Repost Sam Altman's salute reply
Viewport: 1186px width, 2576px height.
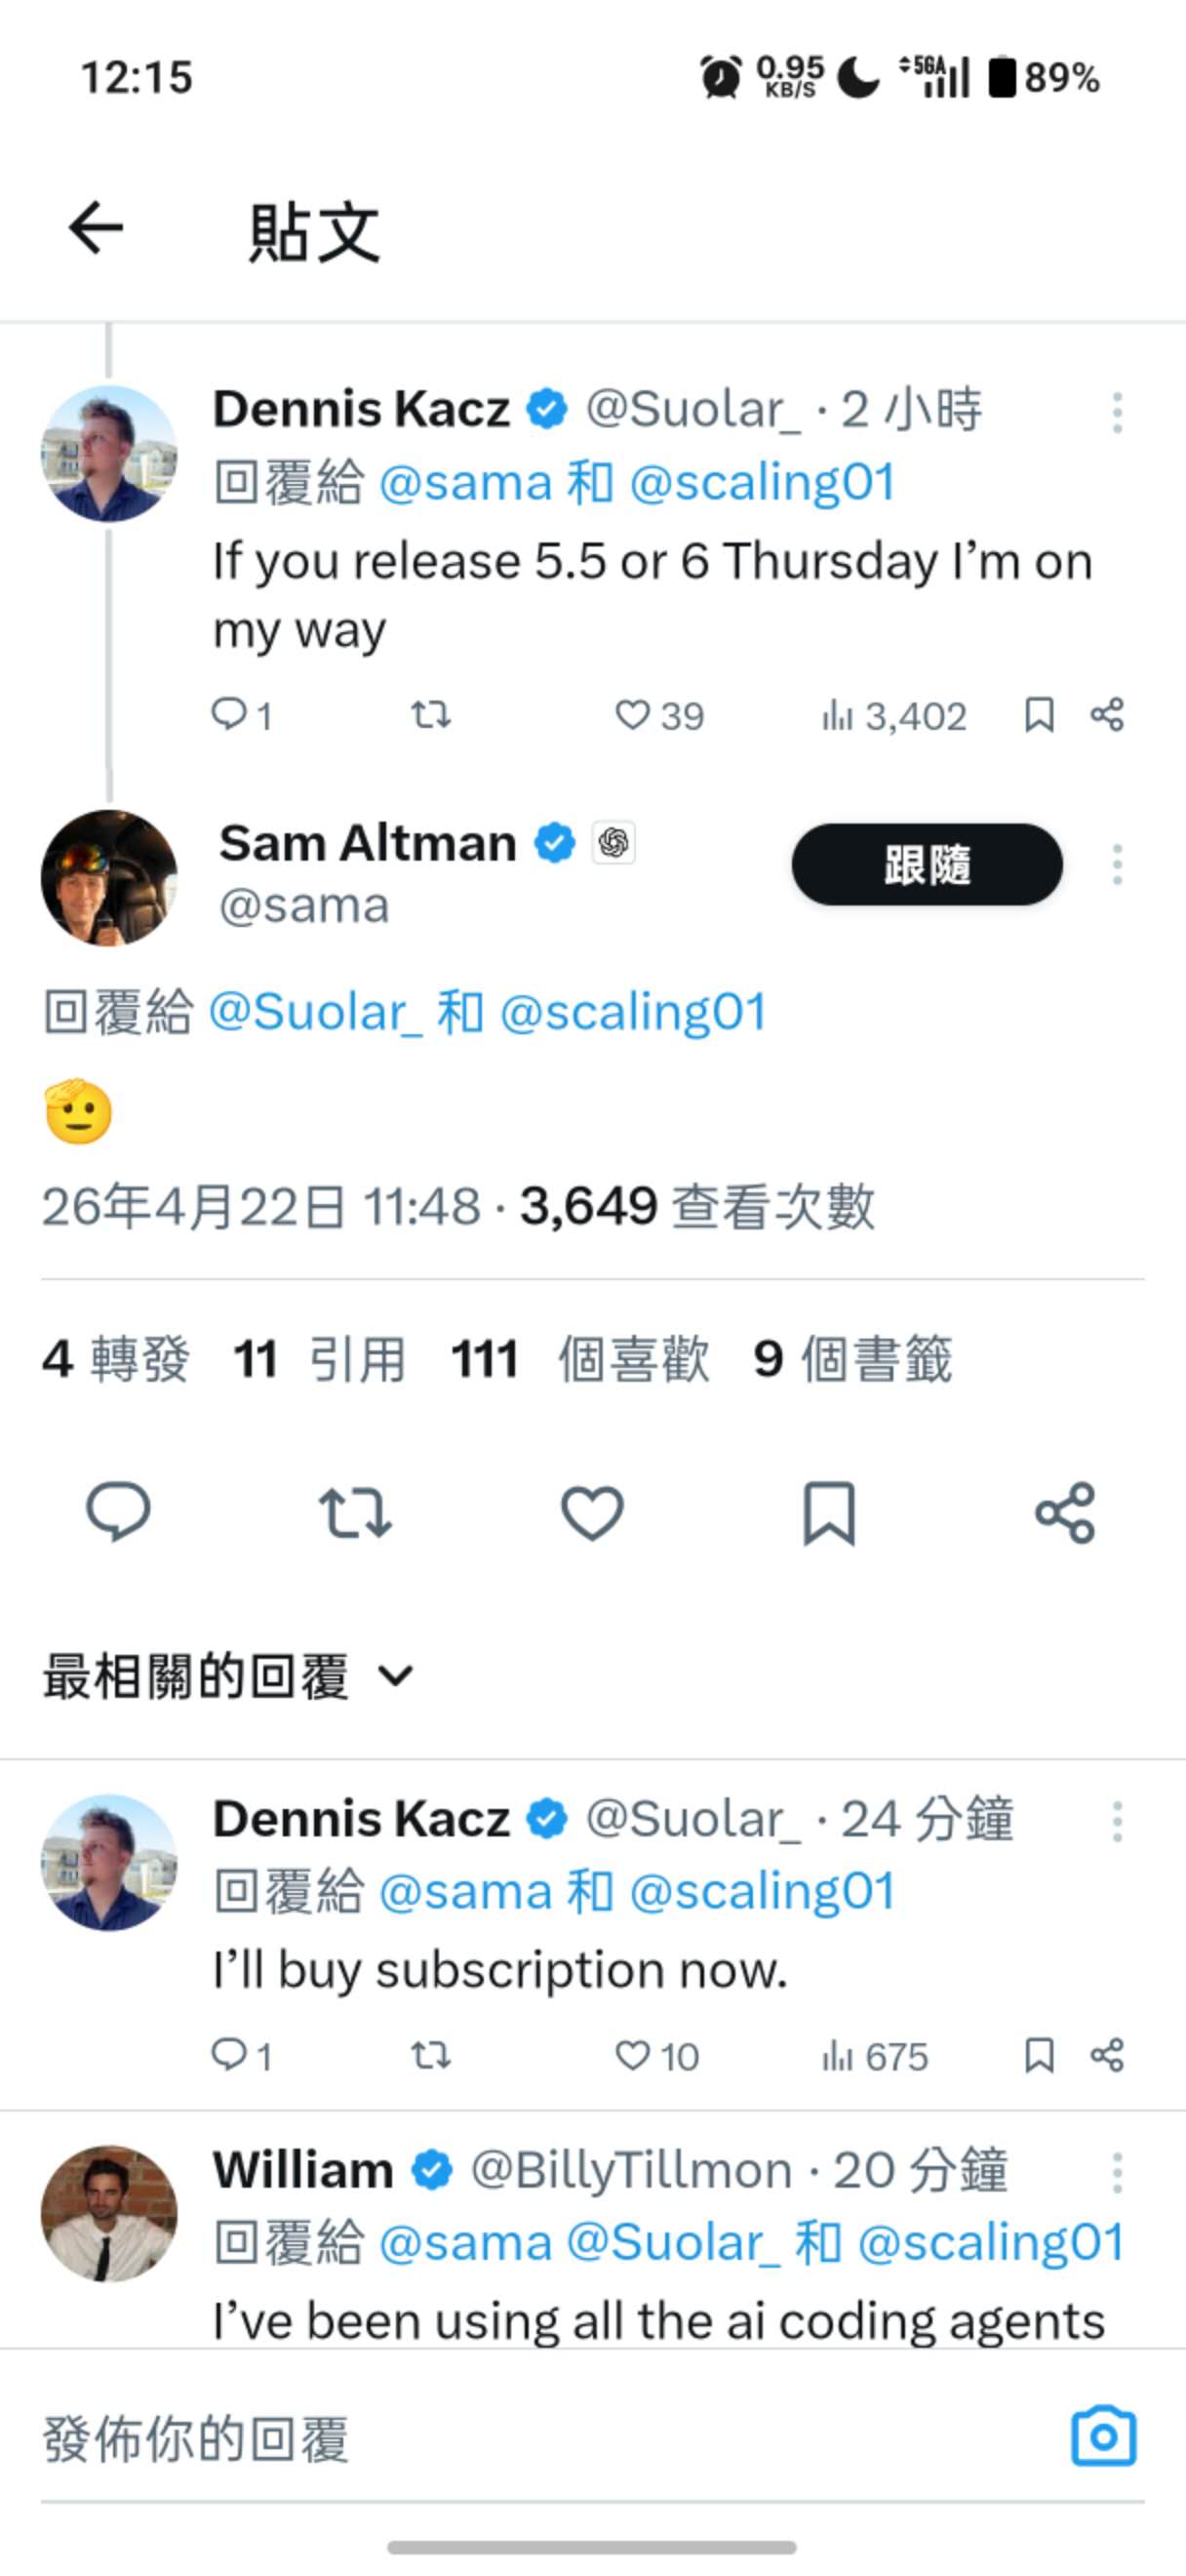click(355, 1512)
